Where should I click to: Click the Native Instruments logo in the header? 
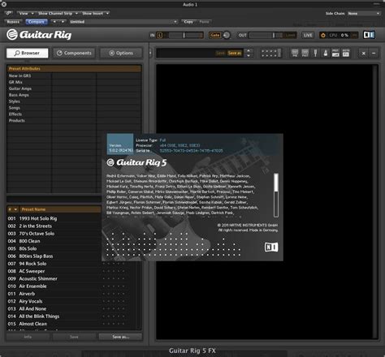pyautogui.click(x=369, y=35)
